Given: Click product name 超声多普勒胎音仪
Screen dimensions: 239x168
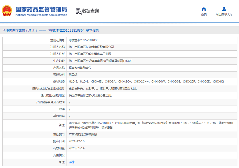Looking at the screenshot, I should 80,68.
